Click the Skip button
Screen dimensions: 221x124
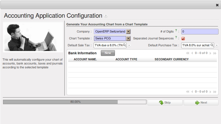[165, 103]
